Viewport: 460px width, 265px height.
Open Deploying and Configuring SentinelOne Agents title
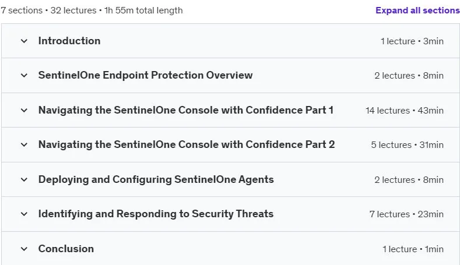pyautogui.click(x=156, y=179)
